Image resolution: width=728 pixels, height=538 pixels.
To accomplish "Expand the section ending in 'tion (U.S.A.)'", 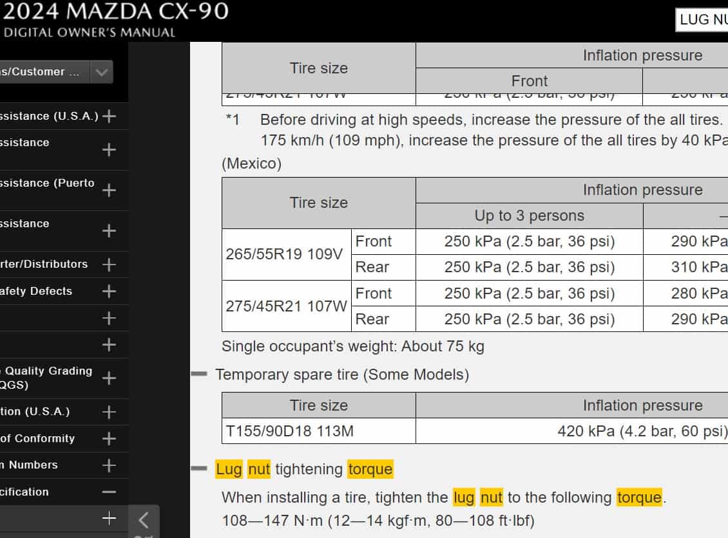I will click(x=109, y=412).
